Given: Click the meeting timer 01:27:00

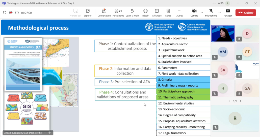Looking at the screenshot, I should tap(26, 13).
